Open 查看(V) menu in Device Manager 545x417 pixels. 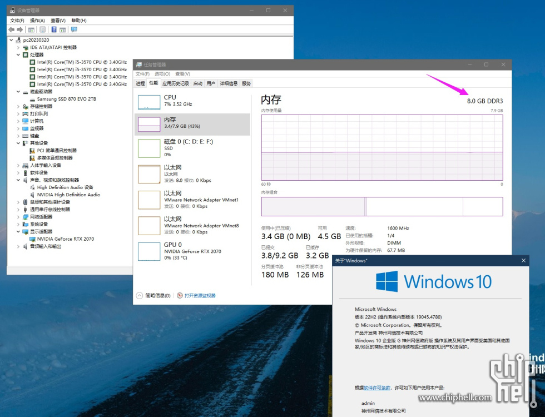(x=58, y=21)
